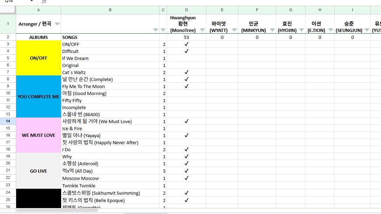This screenshot has height=214, width=381.
Task: Open the filter icon in column C header
Action: 163,30
